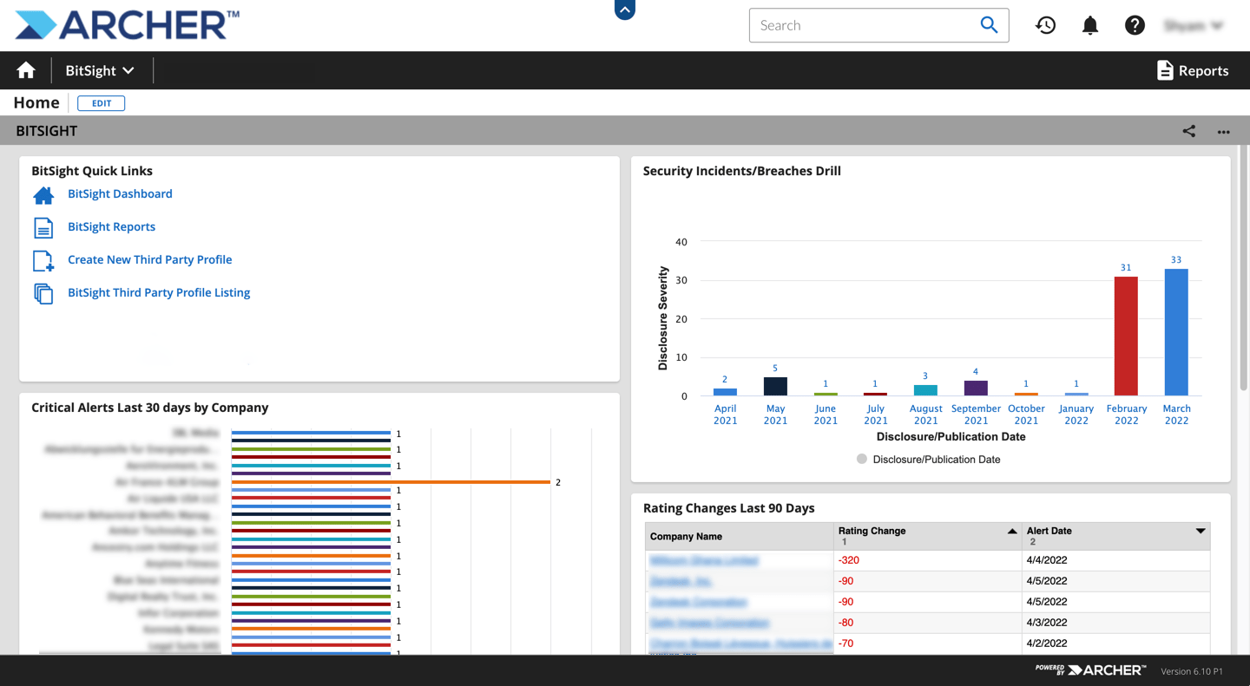
Task: Open recent items using the history clock icon
Action: point(1045,25)
